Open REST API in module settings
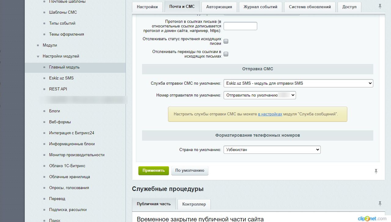 58,89
